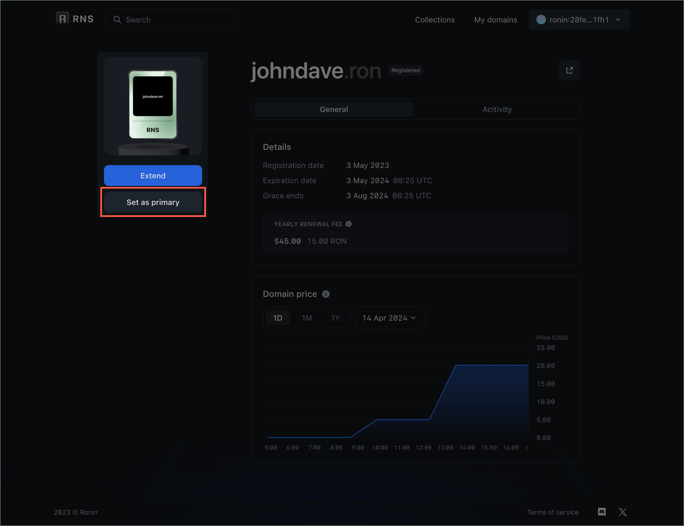Image resolution: width=684 pixels, height=526 pixels.
Task: Open the Discord icon in footer
Action: click(x=602, y=512)
